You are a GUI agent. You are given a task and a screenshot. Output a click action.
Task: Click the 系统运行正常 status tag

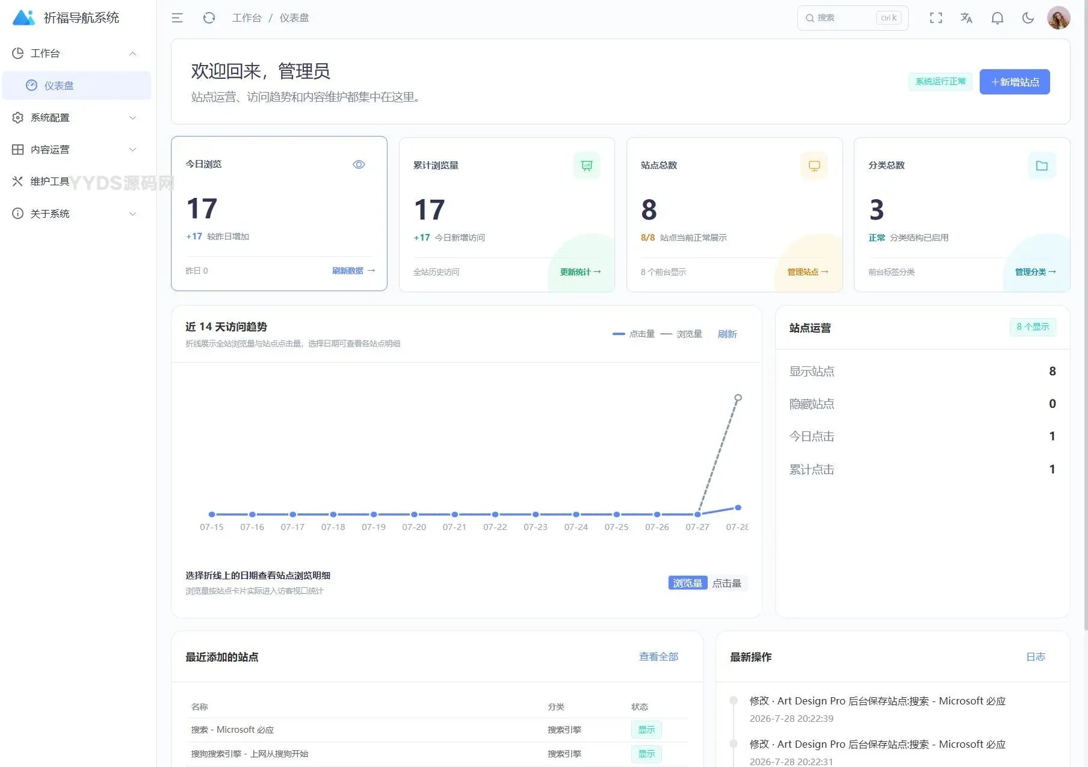941,81
